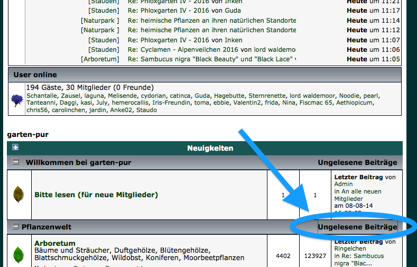
Task: View Admin's profile in last post column
Action: click(344, 184)
